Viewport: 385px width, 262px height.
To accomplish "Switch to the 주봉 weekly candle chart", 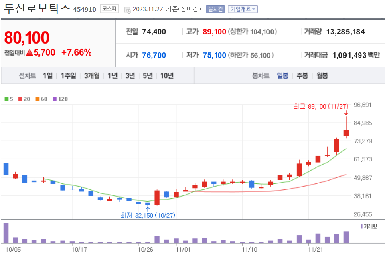I will [302, 76].
